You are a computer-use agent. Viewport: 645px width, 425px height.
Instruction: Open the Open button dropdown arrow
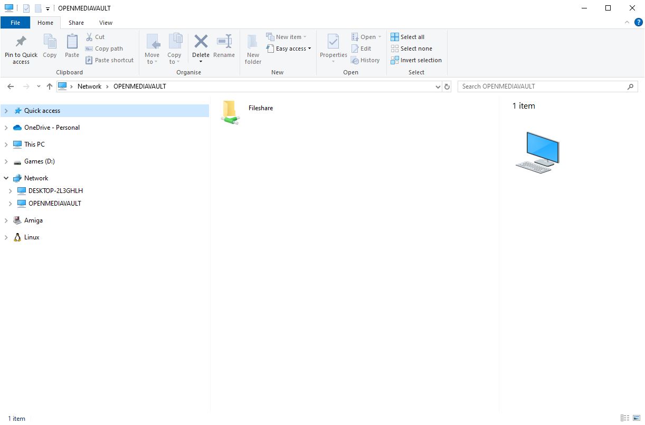click(380, 37)
